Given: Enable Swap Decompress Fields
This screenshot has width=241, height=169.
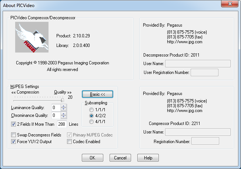Looking at the screenshot, I should (14, 135).
